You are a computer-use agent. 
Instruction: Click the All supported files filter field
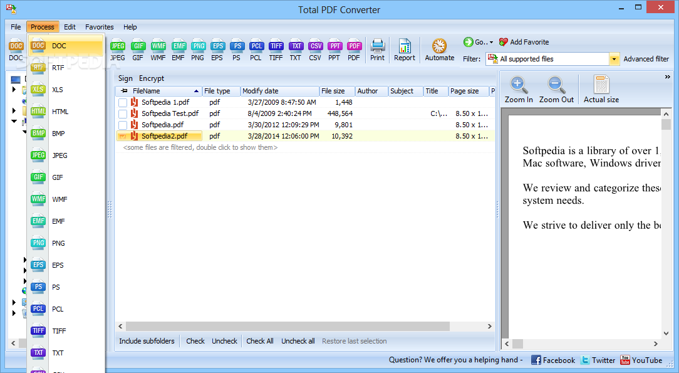pos(548,59)
